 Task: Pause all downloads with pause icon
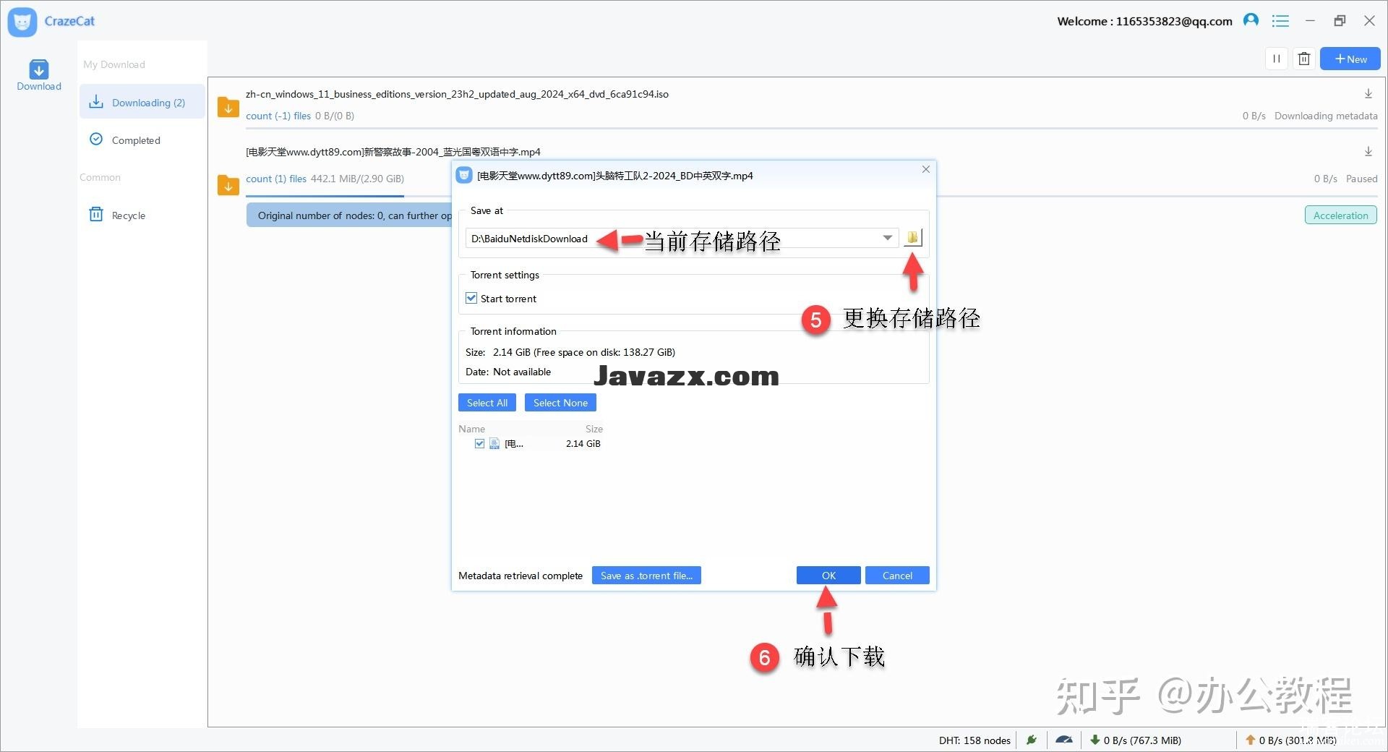point(1277,59)
